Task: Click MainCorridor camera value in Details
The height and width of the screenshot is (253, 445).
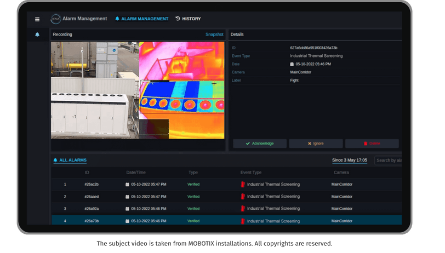Action: (x=300, y=72)
